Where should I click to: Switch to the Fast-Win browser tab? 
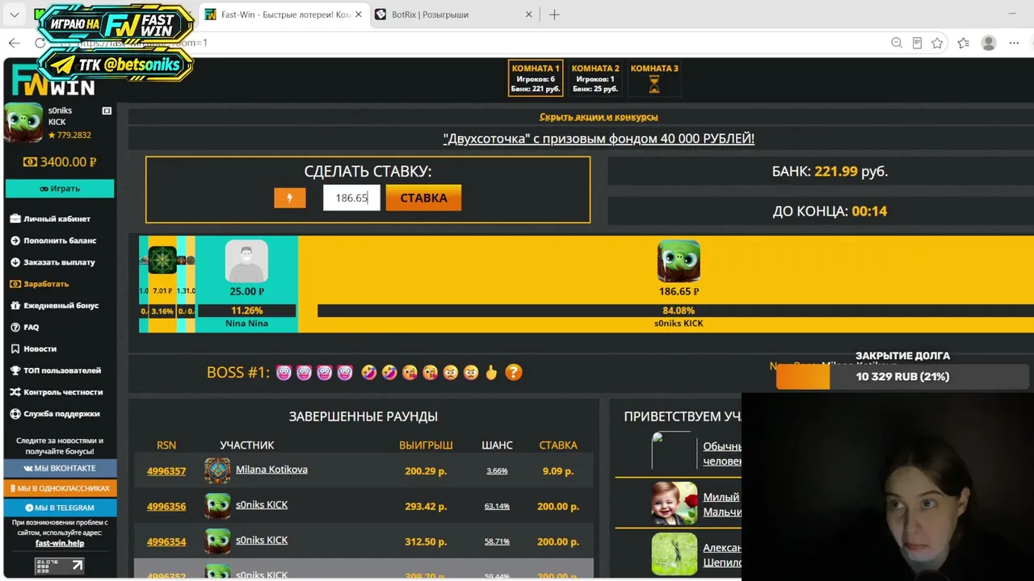point(284,15)
